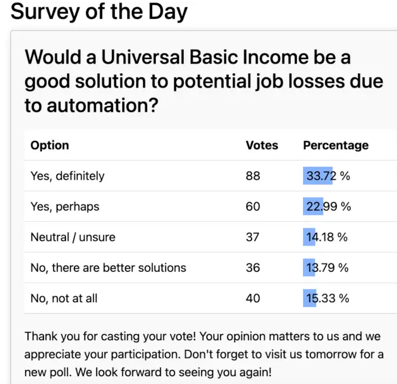Click the 33.72 % percentage bar
The height and width of the screenshot is (384, 397).
point(318,176)
